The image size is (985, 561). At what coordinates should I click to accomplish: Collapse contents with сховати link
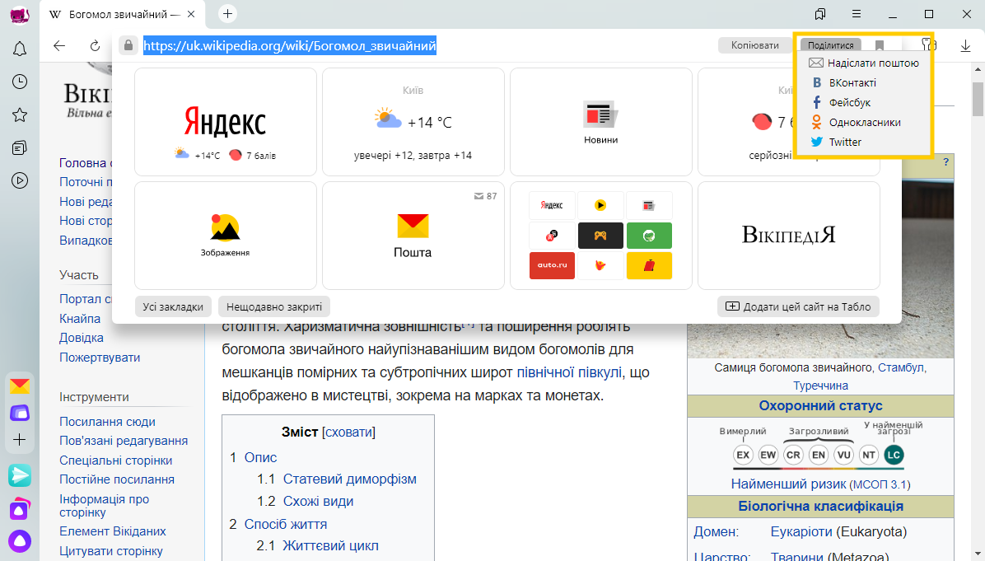pyautogui.click(x=348, y=432)
